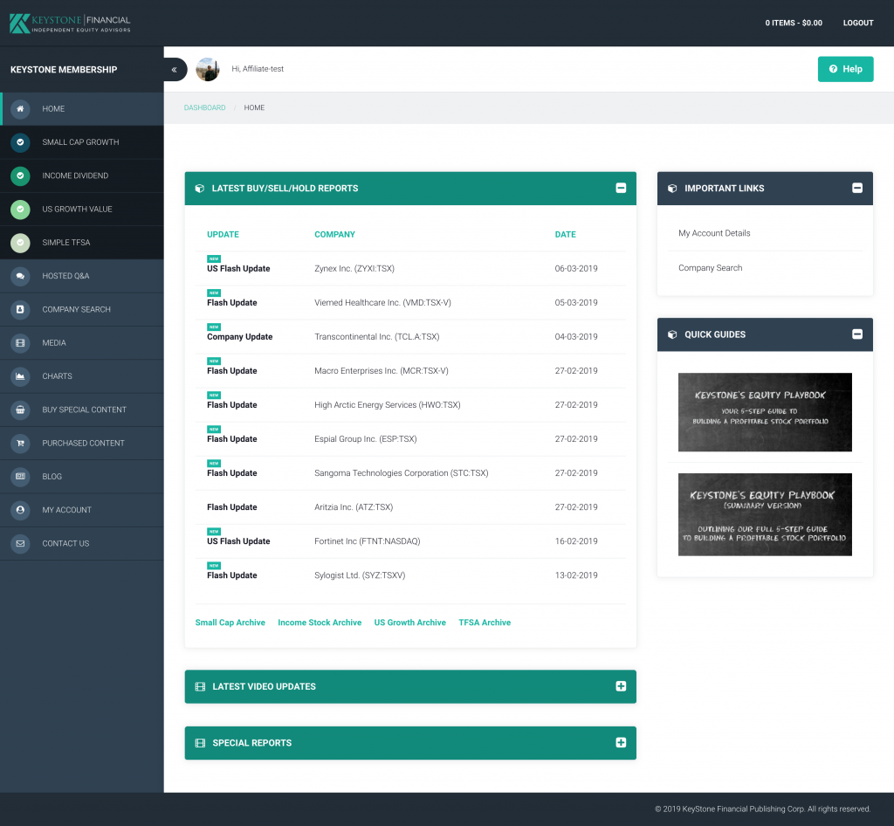Click the Buy Special Content basket icon
The image size is (894, 826).
(20, 410)
